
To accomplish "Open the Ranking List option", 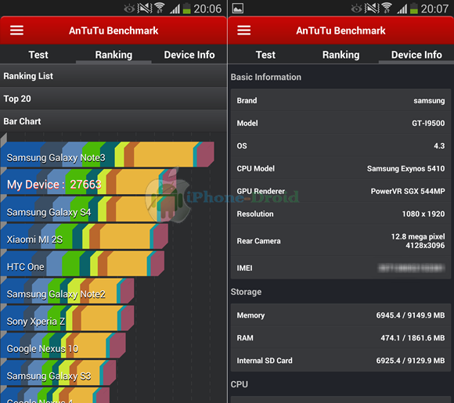I will [x=113, y=76].
